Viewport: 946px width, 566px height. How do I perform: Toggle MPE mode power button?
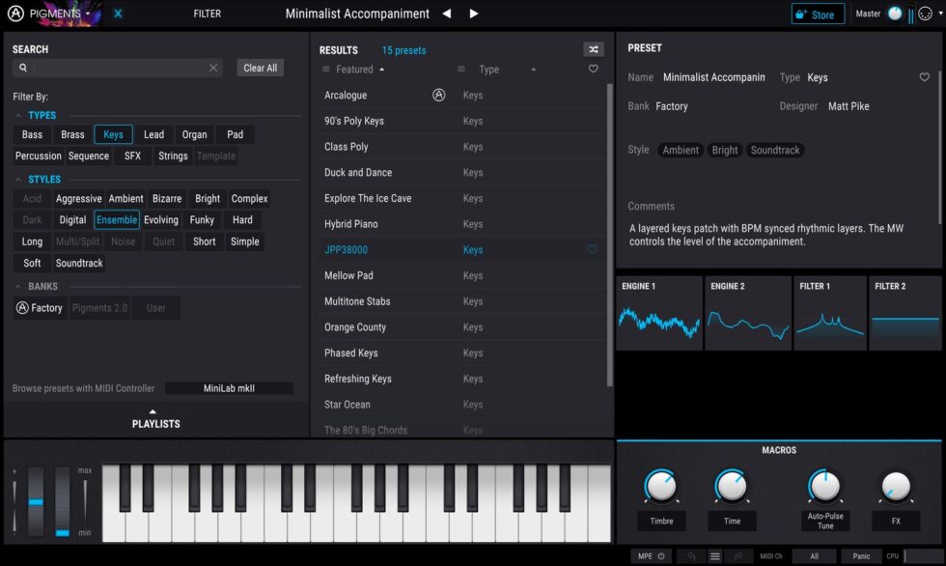pos(661,556)
